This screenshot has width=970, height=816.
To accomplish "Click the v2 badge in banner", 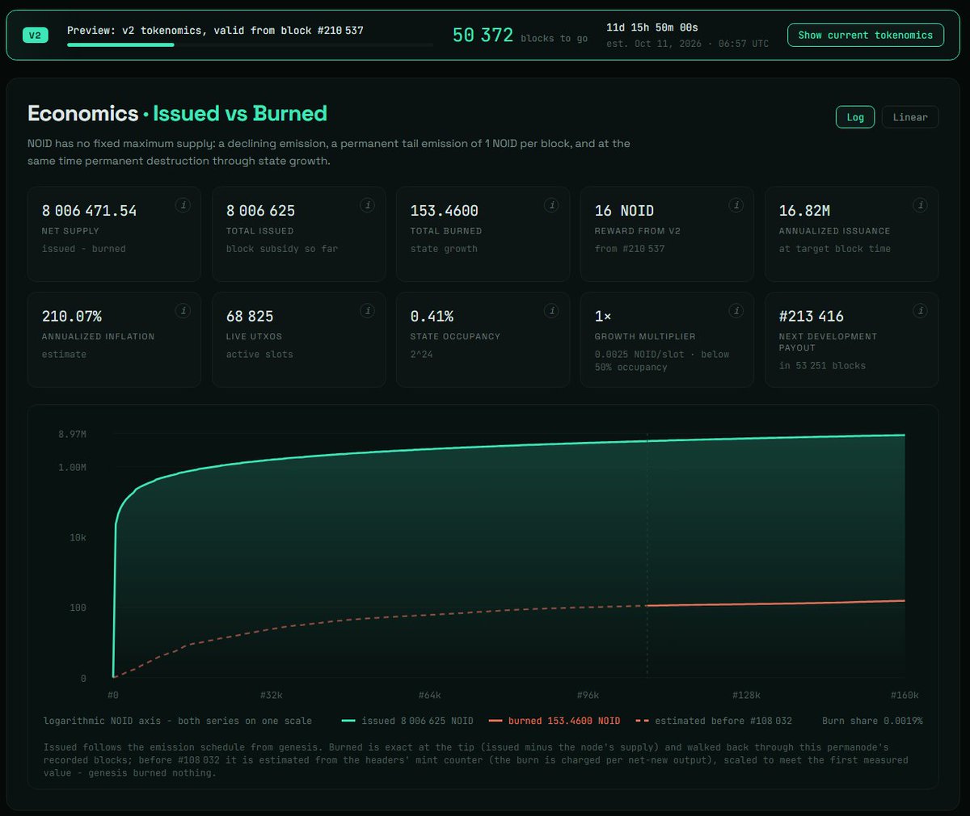I will coord(36,35).
